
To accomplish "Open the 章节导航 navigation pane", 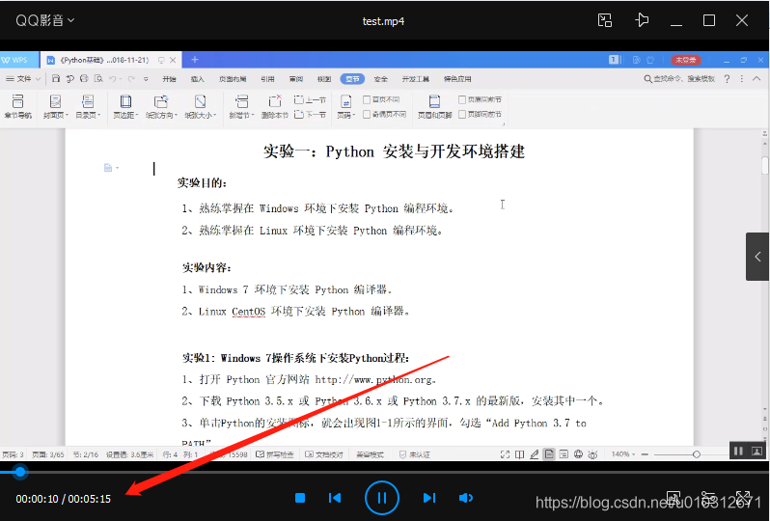I will click(18, 106).
